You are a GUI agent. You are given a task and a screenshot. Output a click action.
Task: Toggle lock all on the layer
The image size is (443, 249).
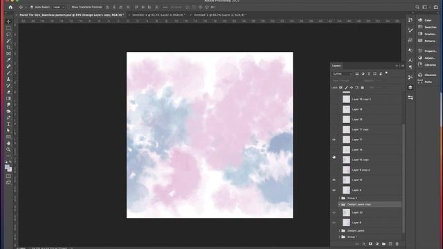(363, 88)
